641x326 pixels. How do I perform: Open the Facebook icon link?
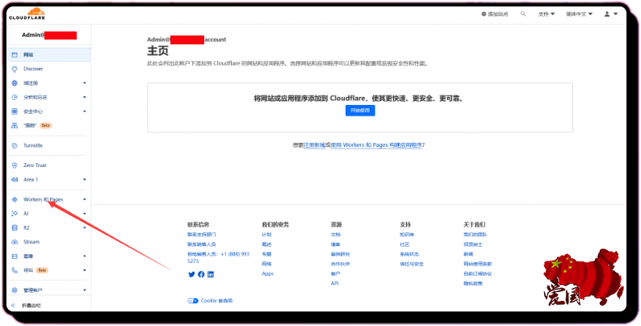coord(201,274)
